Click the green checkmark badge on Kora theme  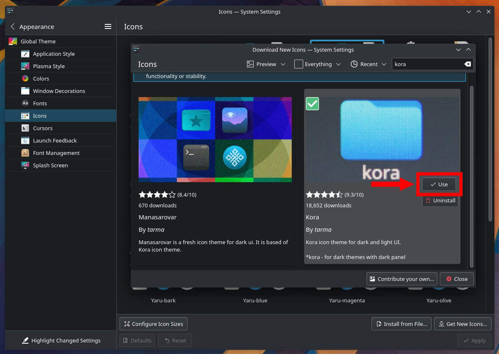pos(312,104)
